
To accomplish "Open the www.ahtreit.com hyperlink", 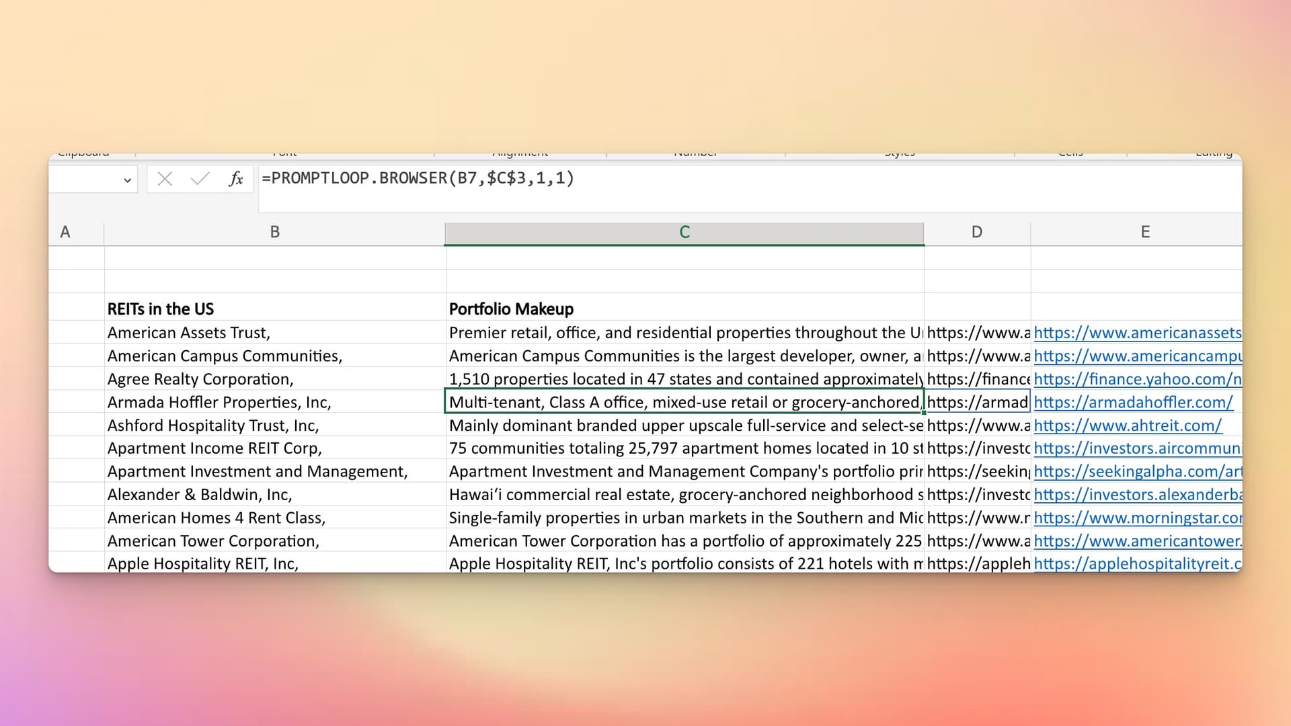I will point(1128,426).
